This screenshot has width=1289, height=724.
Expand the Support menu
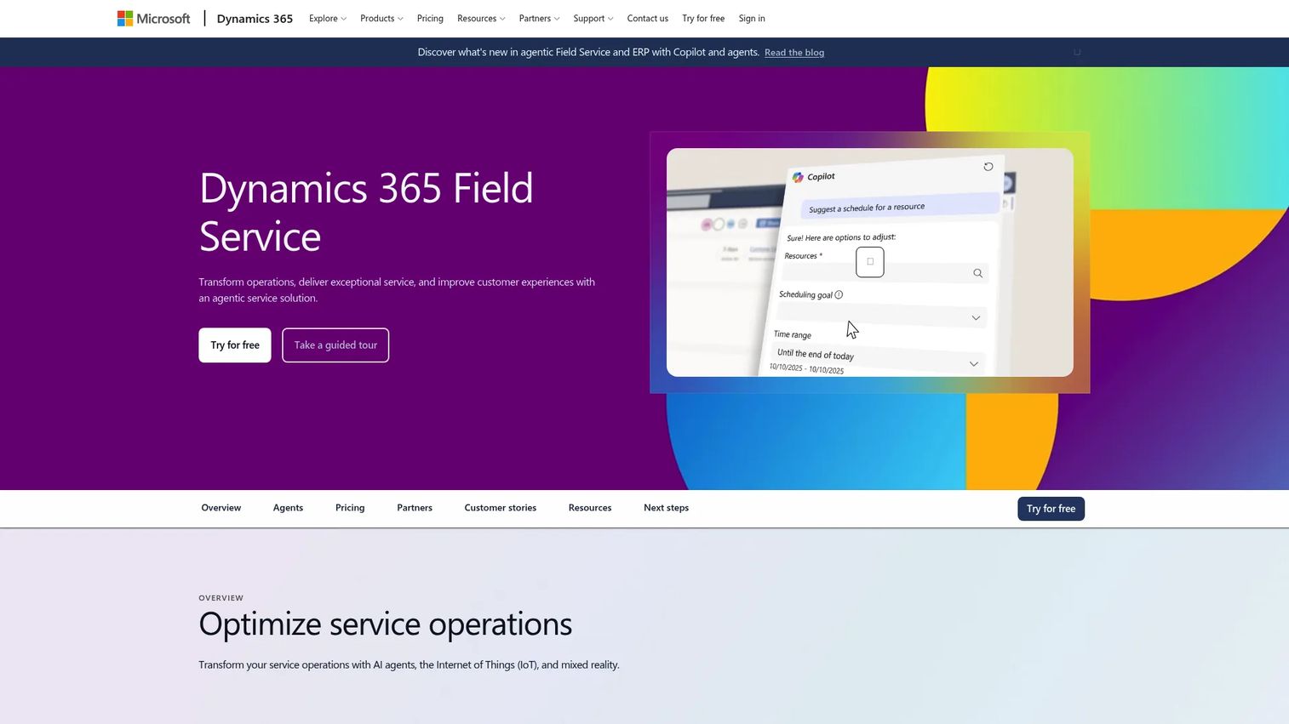[x=593, y=19]
